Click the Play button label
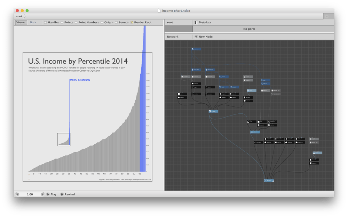Image resolution: width=348 pixels, height=217 pixels. (54, 194)
